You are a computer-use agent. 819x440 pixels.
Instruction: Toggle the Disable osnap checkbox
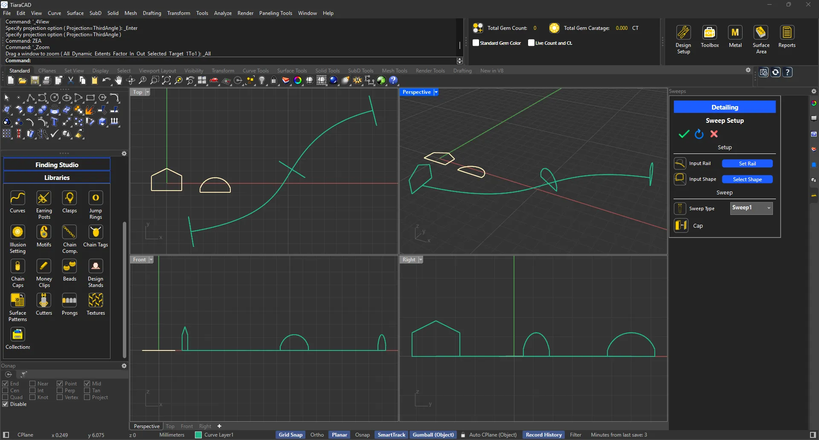click(6, 404)
